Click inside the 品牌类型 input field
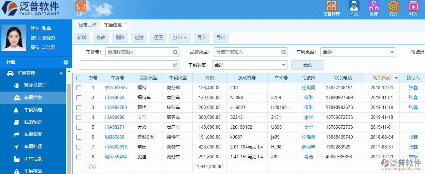 (247, 52)
